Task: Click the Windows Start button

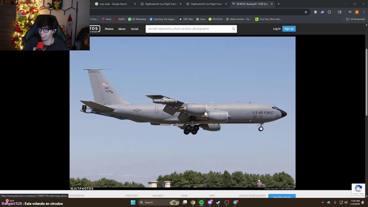Action: pyautogui.click(x=133, y=202)
